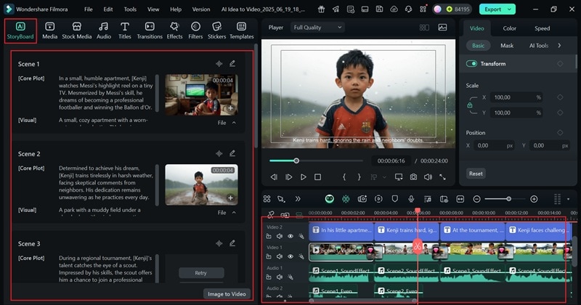The height and width of the screenshot is (305, 581).
Task: Open the View menu
Action: click(153, 9)
